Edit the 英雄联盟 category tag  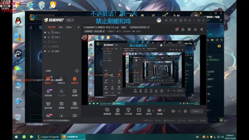click(94, 31)
